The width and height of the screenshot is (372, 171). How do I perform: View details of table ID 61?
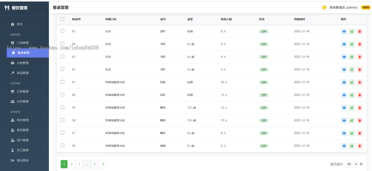click(344, 82)
